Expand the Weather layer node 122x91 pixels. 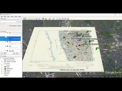[2, 70]
